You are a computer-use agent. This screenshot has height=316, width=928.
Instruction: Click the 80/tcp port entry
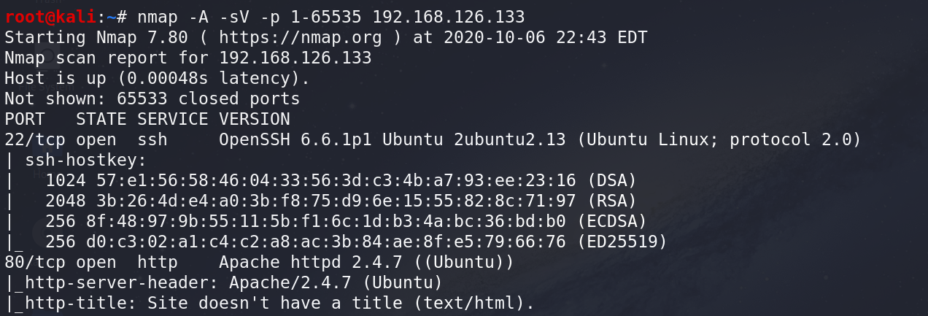[35, 261]
